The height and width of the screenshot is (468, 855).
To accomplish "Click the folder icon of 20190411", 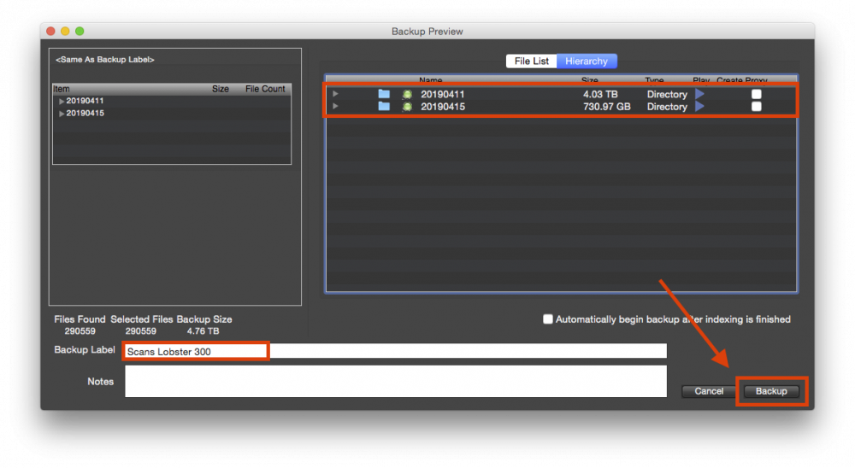I will (384, 94).
